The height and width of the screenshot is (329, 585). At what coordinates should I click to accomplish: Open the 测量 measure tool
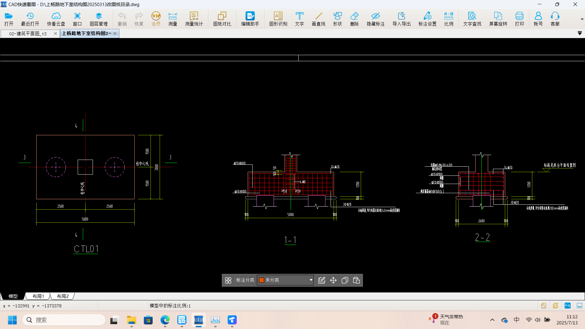pos(172,19)
